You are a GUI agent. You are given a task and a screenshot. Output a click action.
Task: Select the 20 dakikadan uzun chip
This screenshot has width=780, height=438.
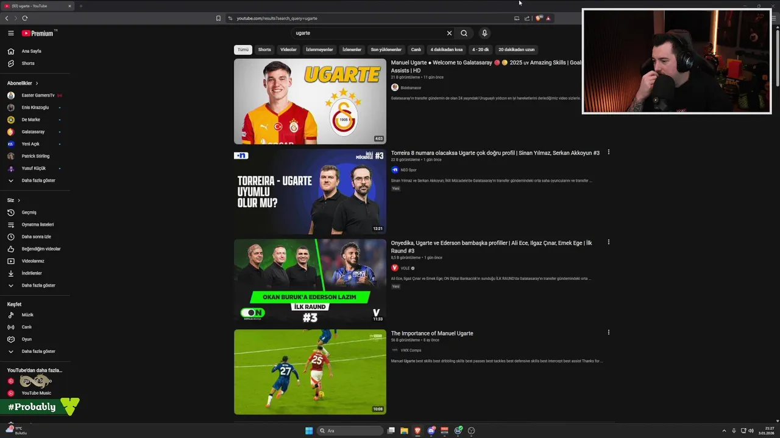(517, 50)
